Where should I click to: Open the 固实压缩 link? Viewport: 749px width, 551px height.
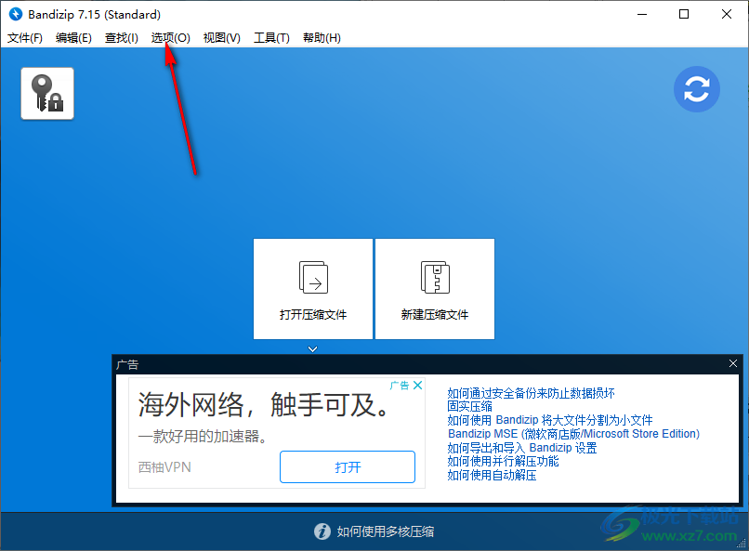tap(469, 406)
